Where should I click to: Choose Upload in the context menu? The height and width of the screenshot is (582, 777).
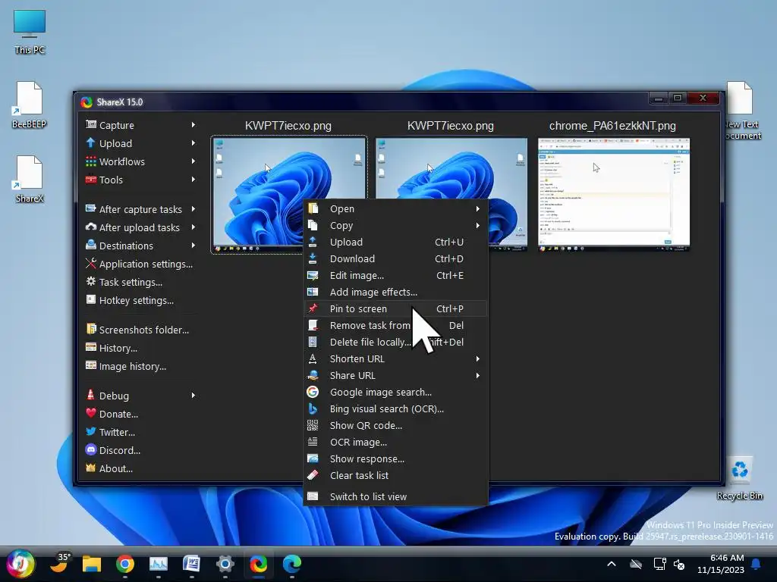point(395,242)
